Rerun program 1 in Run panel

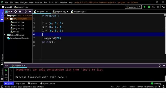[x=6, y=70]
